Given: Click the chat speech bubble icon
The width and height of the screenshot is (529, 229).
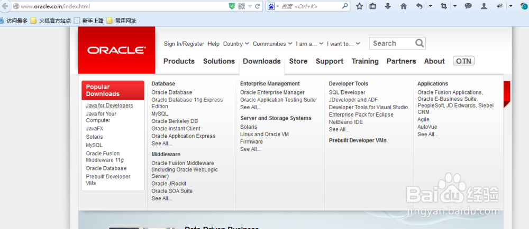Looking at the screenshot, I should coord(468,6).
